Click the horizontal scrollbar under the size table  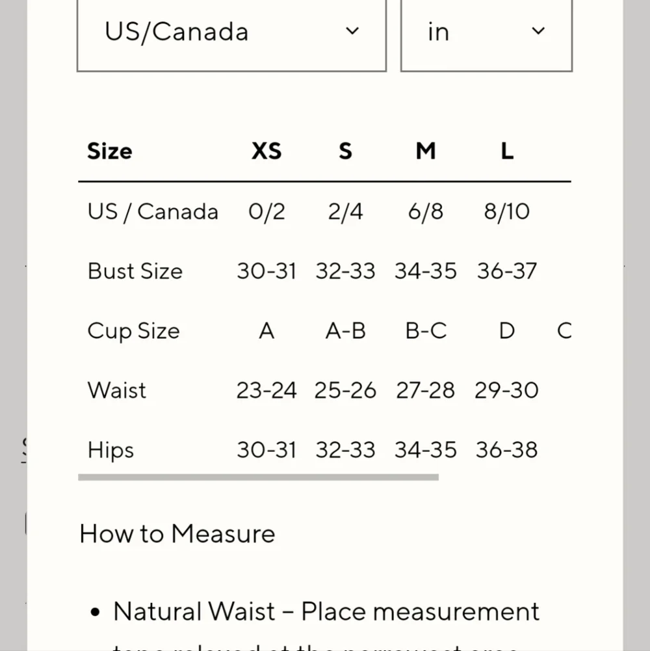258,477
